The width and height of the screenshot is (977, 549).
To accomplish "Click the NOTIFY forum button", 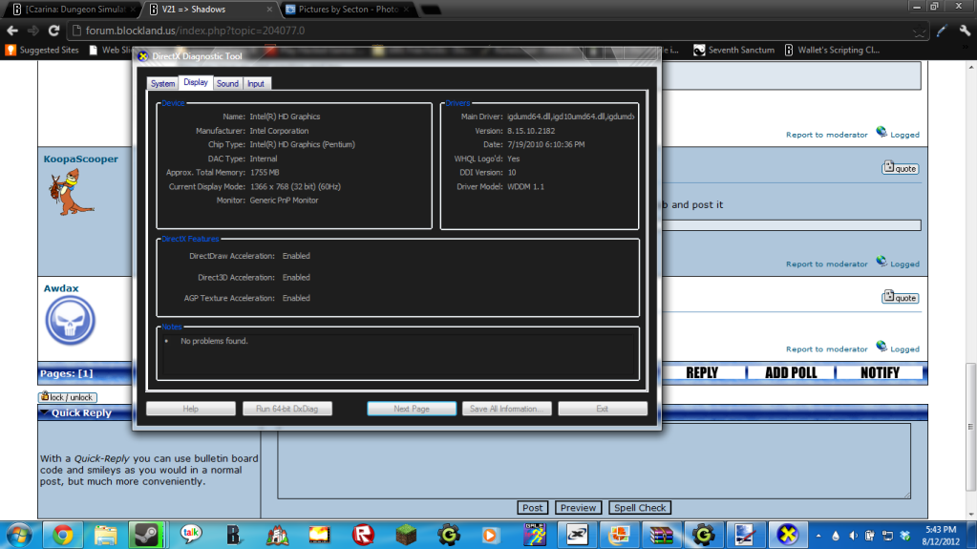I will (880, 372).
